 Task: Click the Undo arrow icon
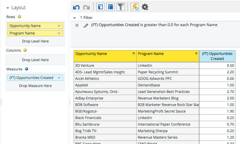tap(76, 7)
